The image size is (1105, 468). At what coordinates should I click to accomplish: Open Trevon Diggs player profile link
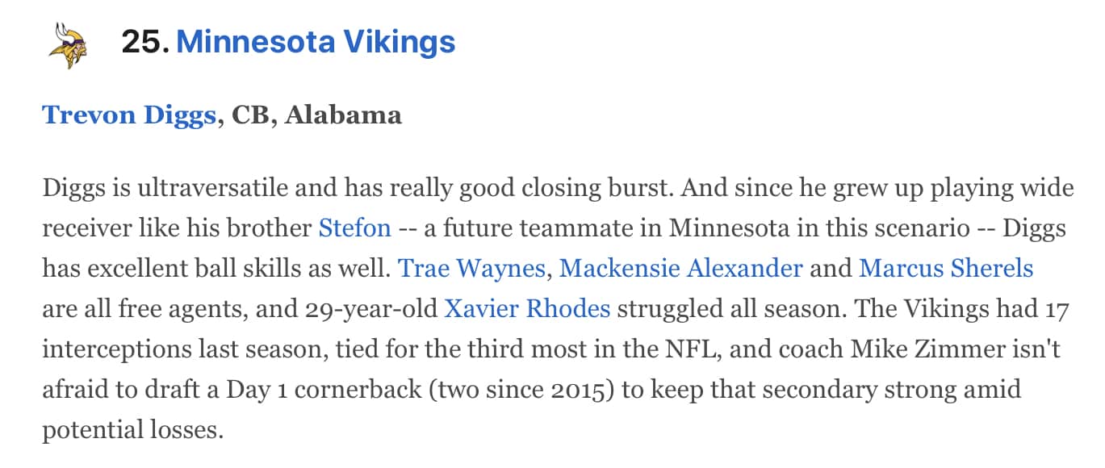129,115
